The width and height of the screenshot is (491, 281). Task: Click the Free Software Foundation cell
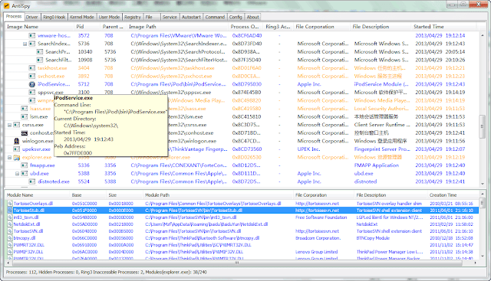point(321,217)
